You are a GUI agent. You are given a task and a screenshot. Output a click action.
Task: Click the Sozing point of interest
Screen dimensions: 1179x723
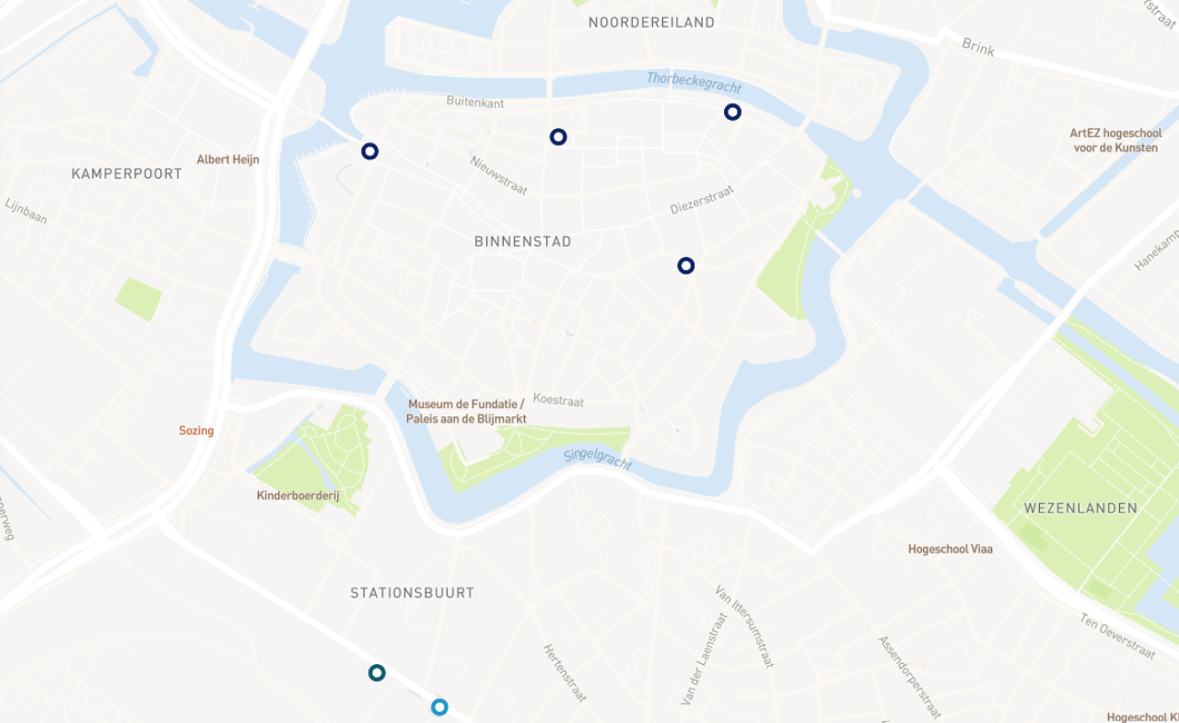point(196,430)
